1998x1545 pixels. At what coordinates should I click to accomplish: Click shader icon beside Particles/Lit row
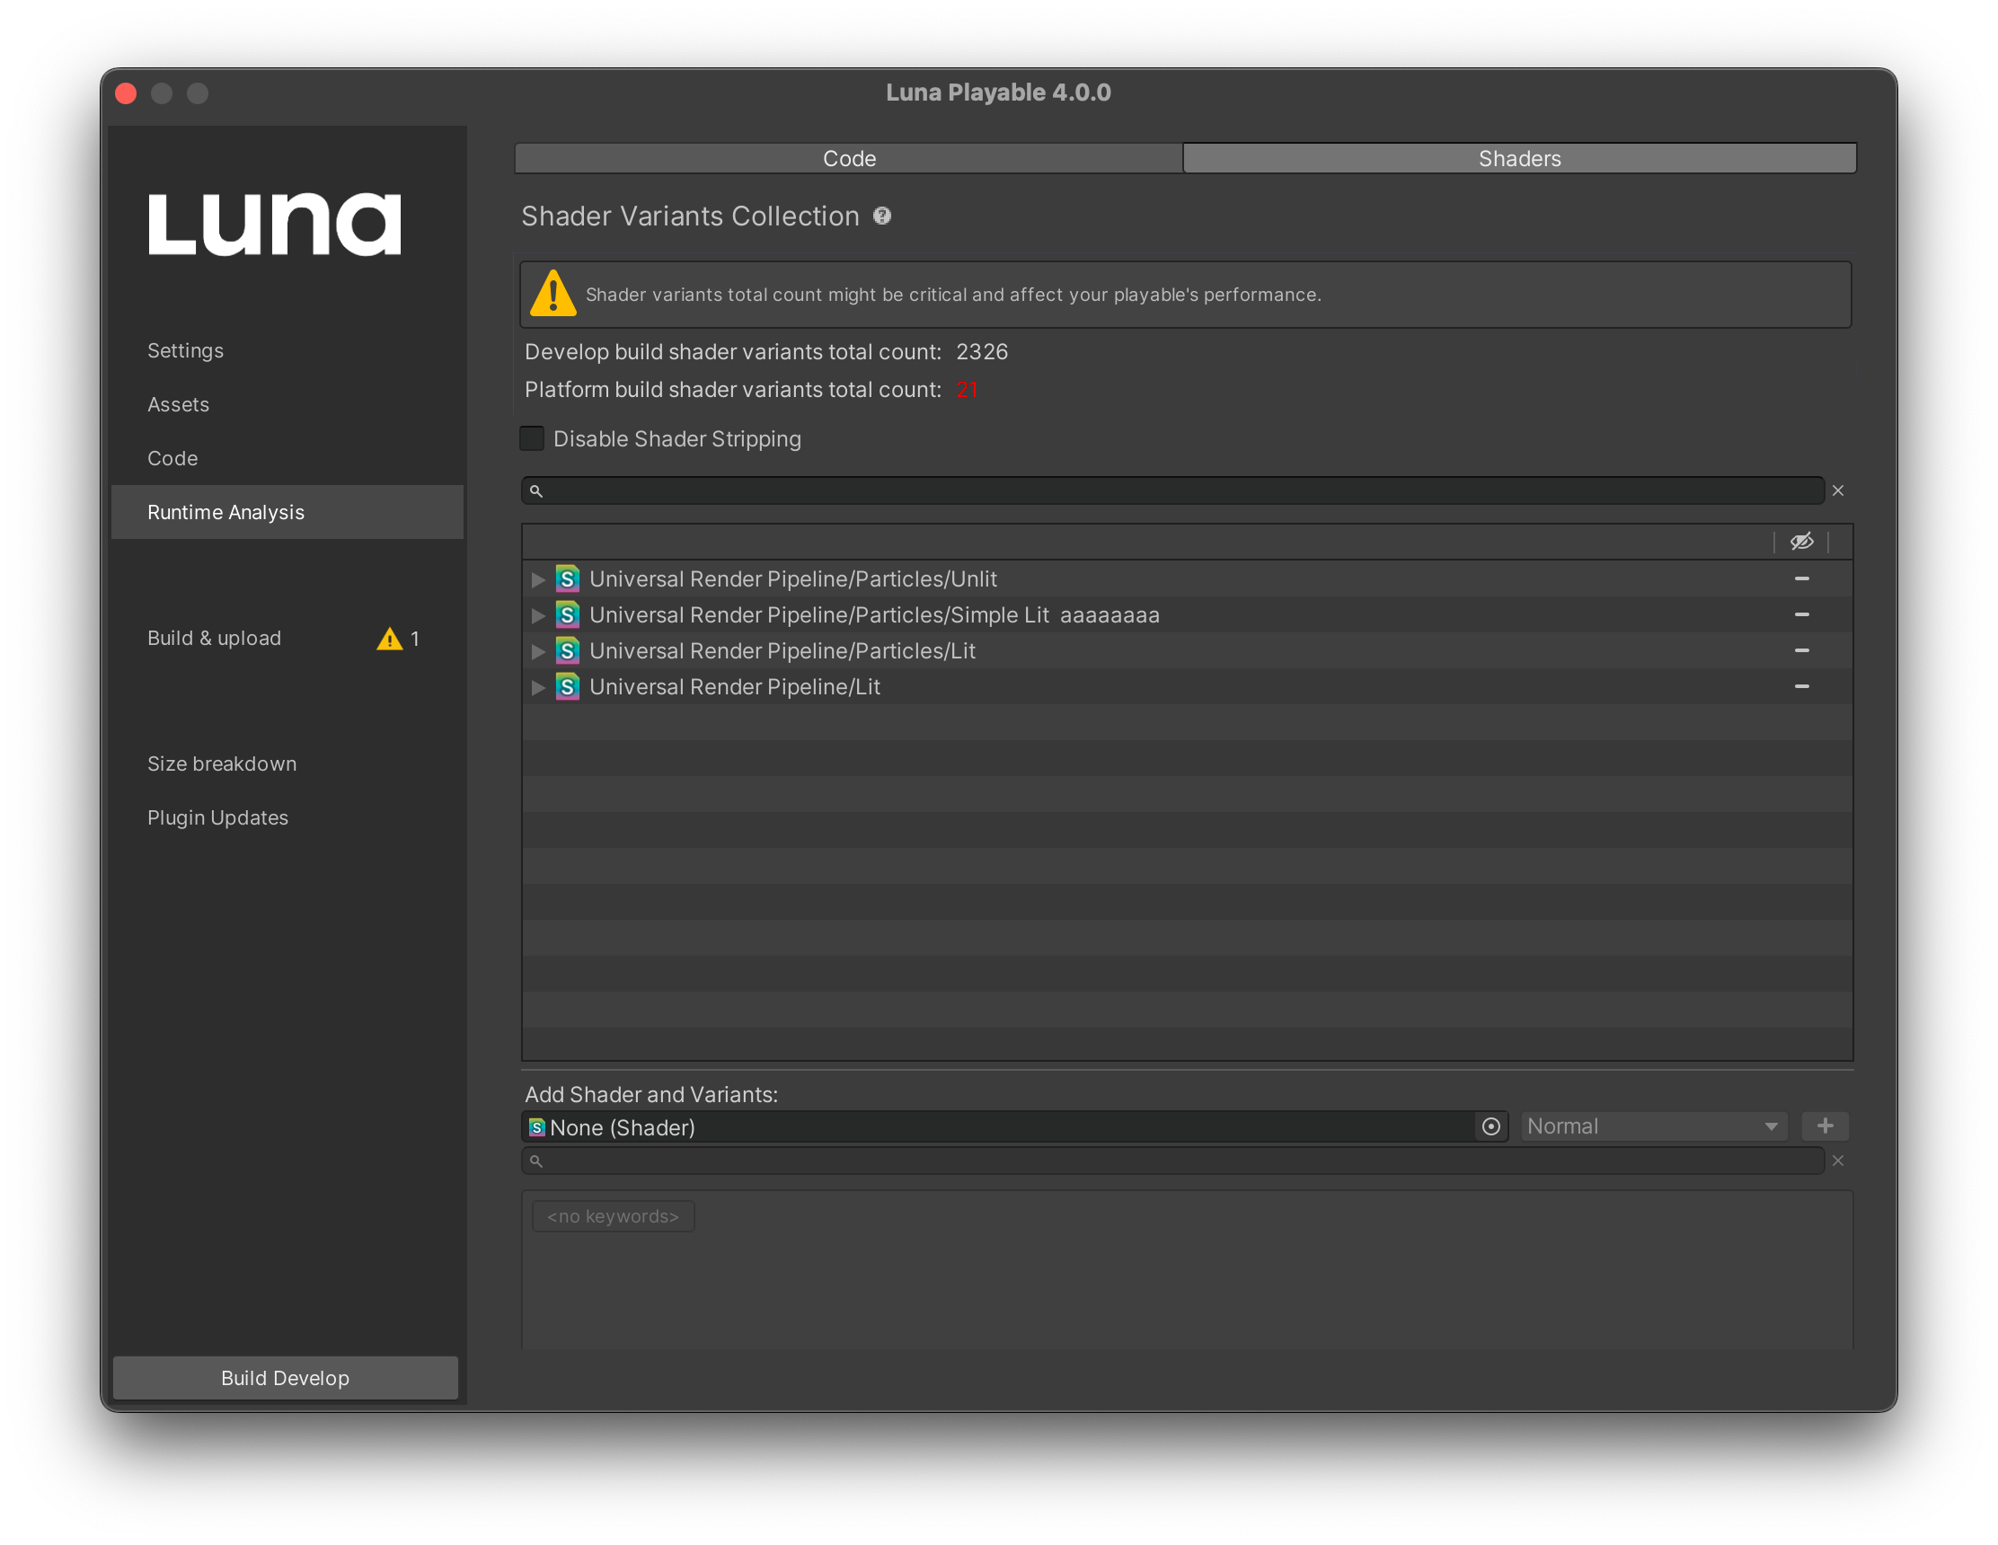567,650
